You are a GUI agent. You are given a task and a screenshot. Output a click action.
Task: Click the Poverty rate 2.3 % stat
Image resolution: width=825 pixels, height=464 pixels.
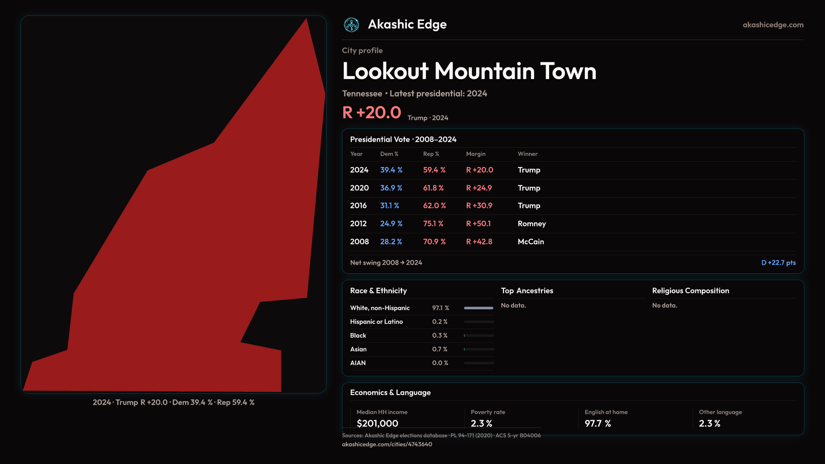tap(481, 423)
